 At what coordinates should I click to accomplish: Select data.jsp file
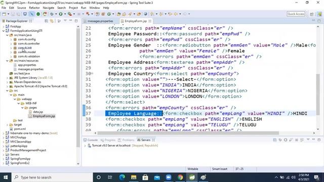(x=38, y=112)
